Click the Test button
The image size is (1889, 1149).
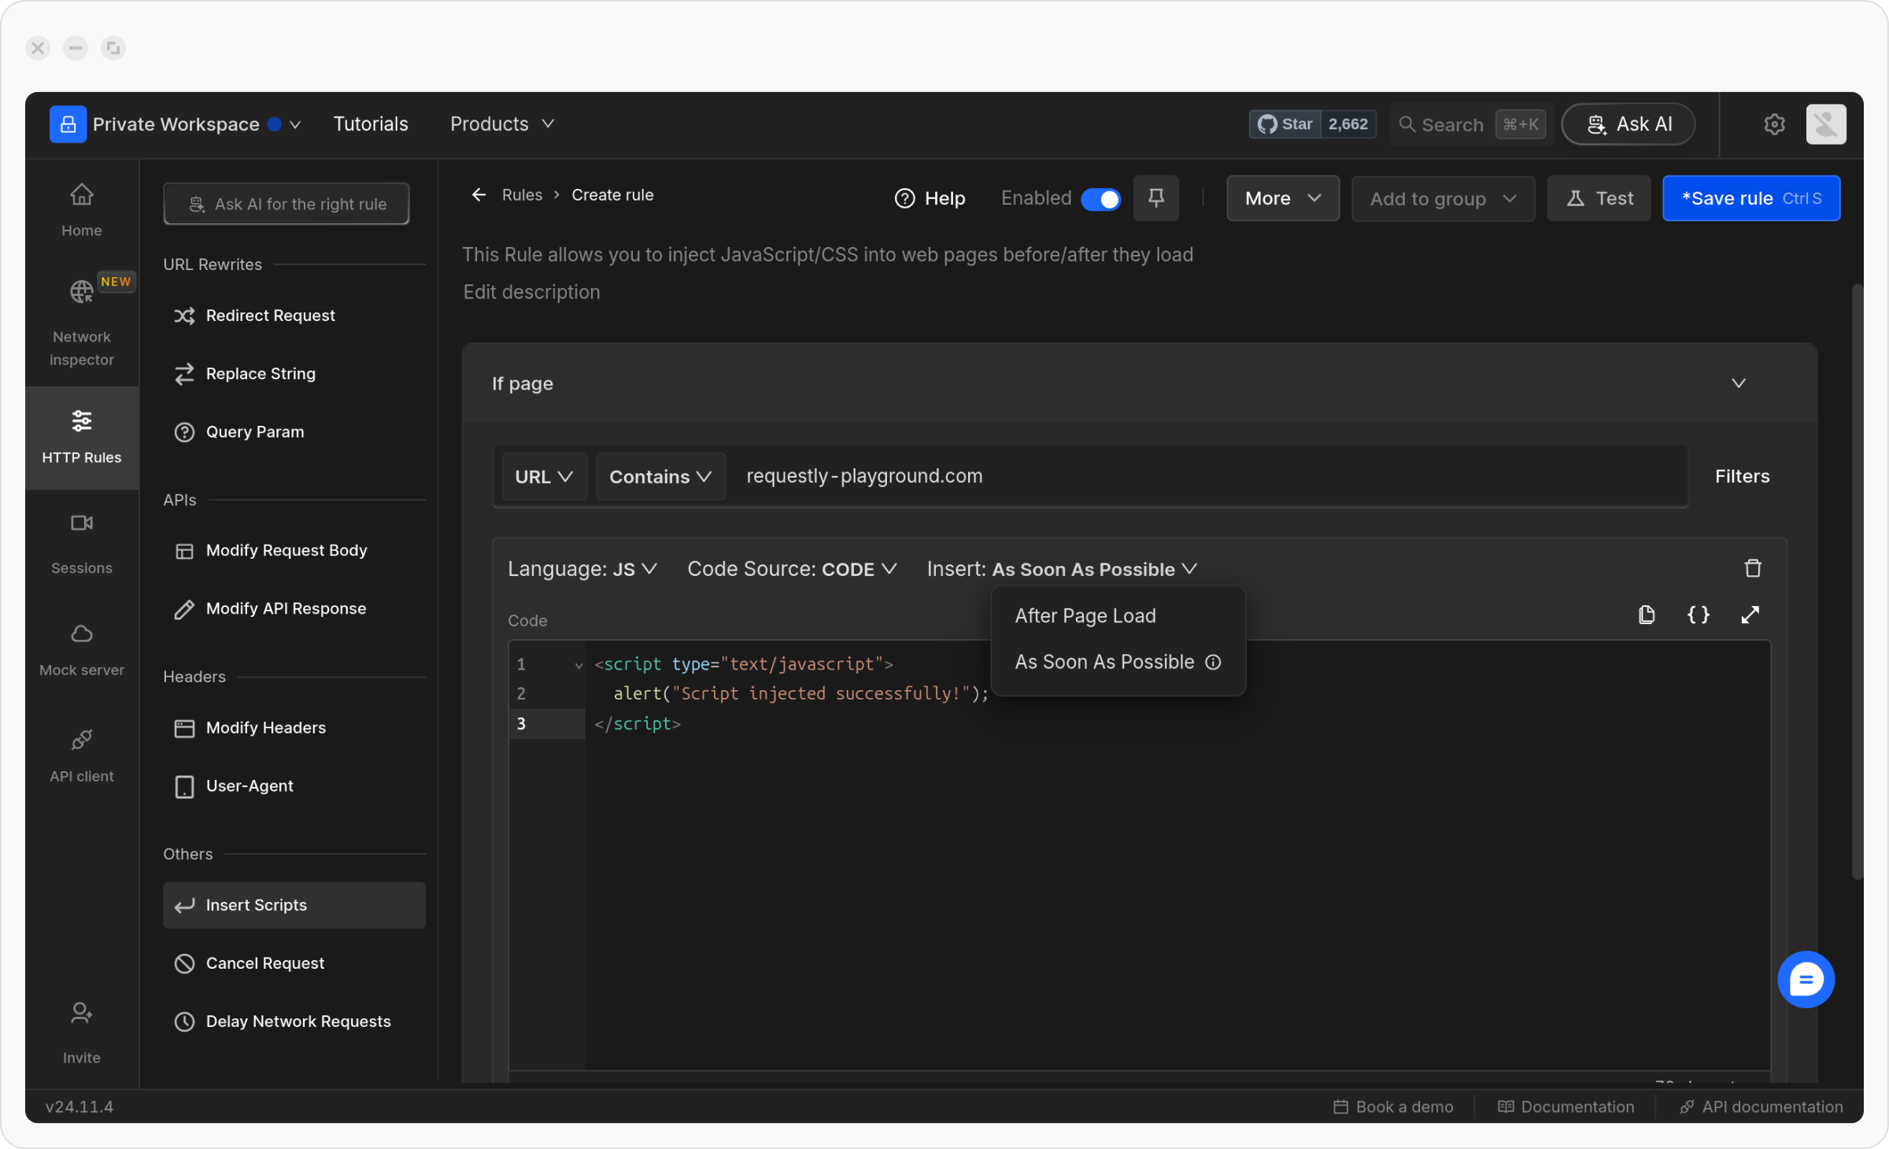pyautogui.click(x=1599, y=198)
